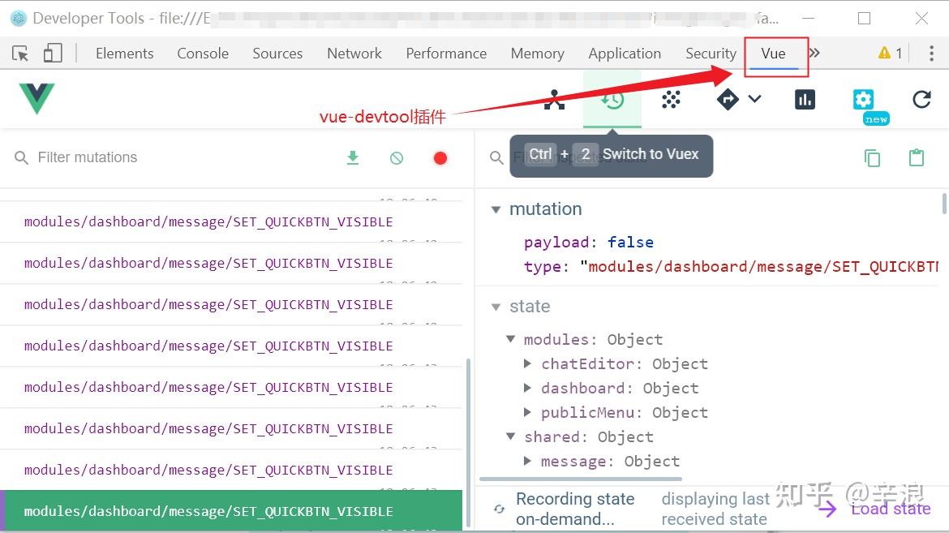
Task: Click the commit-all ban icon
Action: [x=397, y=157]
